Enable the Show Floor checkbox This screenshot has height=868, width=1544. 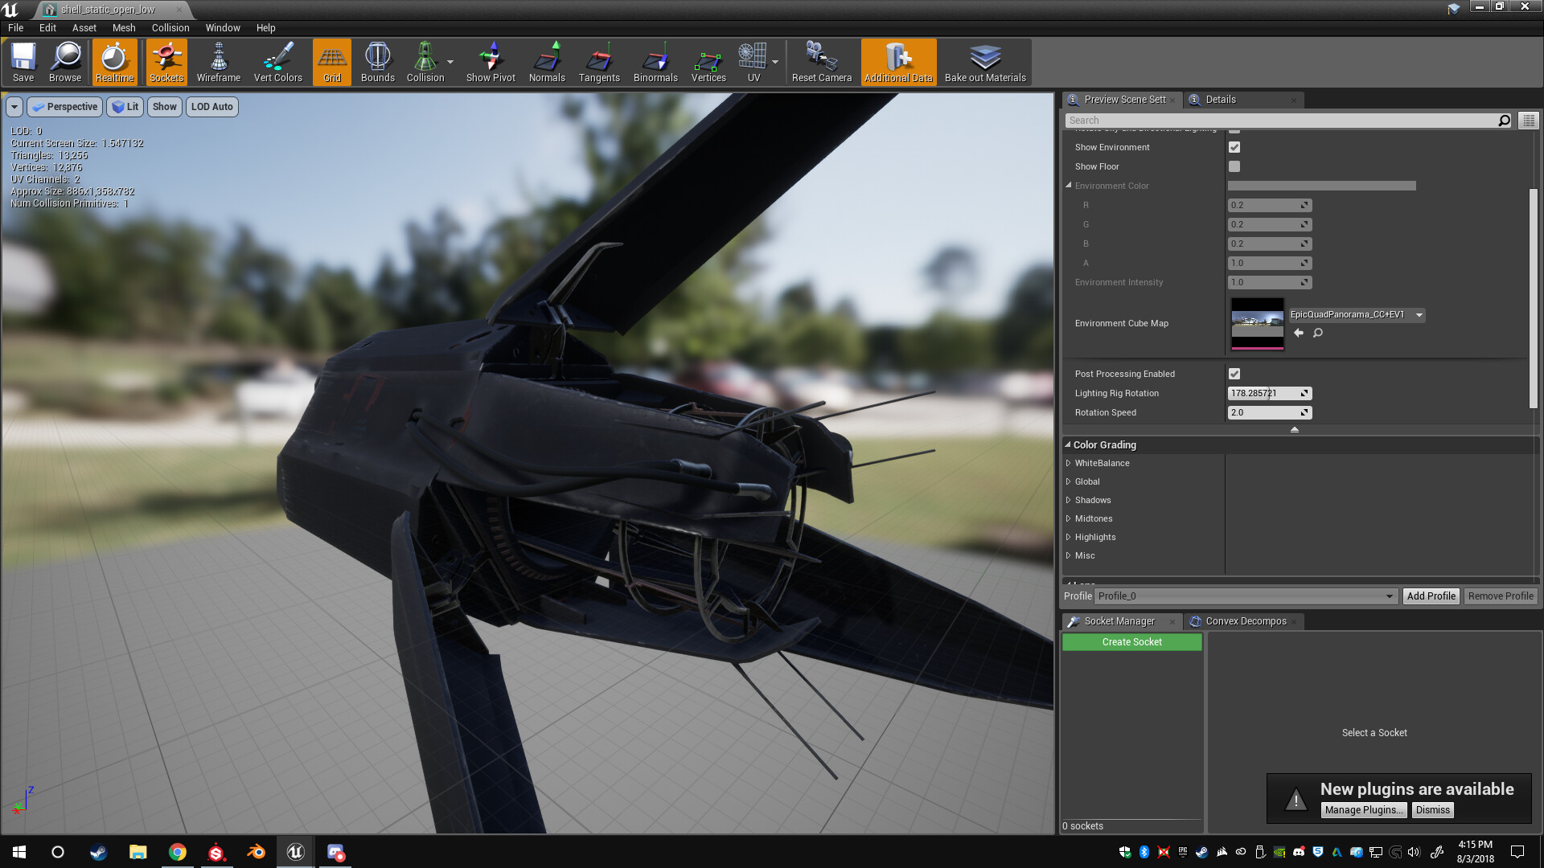(1234, 166)
